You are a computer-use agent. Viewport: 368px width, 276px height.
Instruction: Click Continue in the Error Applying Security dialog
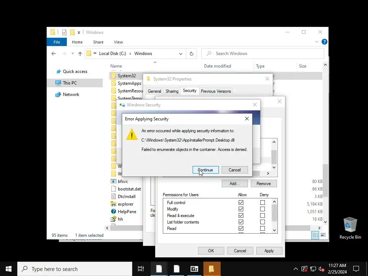click(206, 170)
